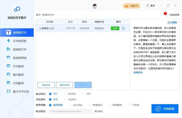
Task: Select SRT output format
Action: 83,94
